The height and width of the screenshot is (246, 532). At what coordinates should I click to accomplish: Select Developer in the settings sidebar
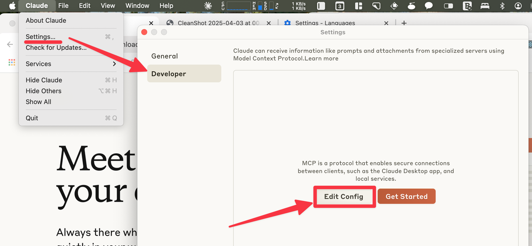(x=184, y=74)
